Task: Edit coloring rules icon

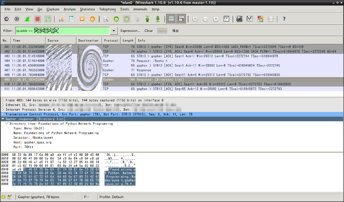Action: tap(260, 19)
